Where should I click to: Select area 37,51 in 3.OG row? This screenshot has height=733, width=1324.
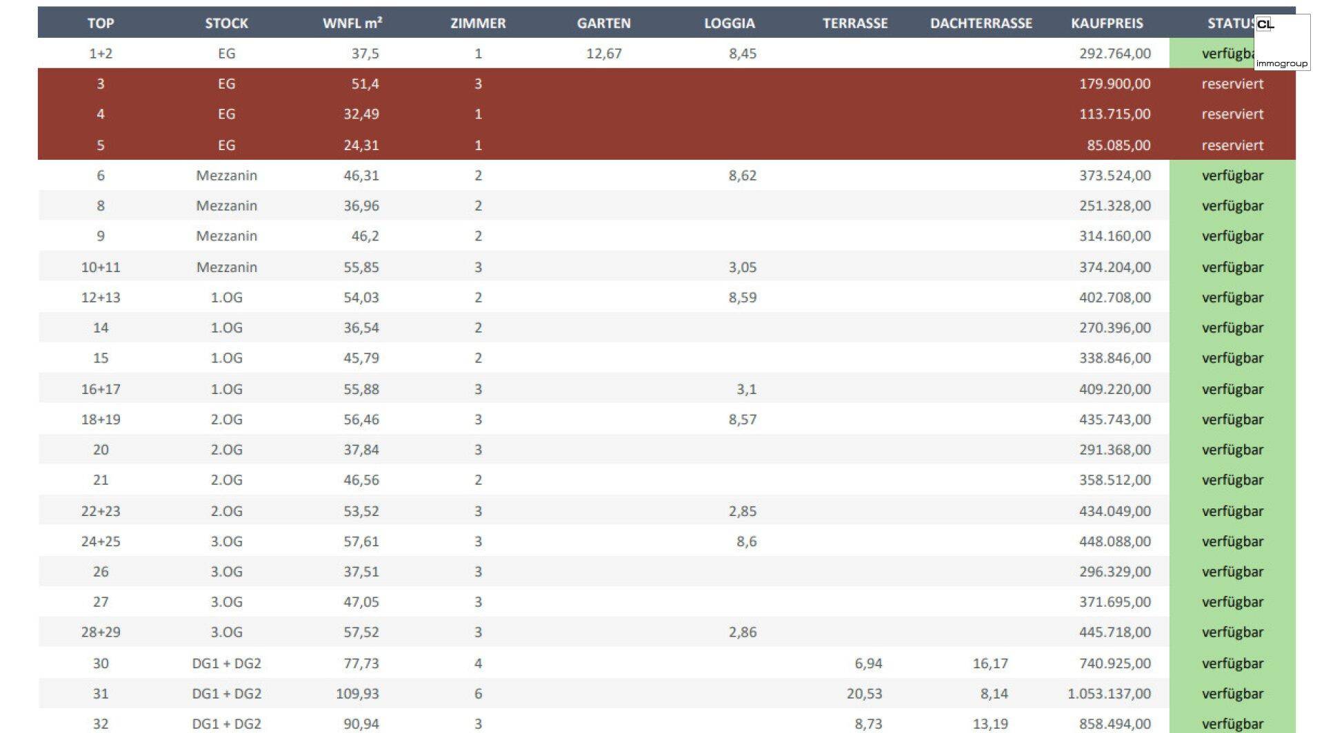pyautogui.click(x=361, y=572)
